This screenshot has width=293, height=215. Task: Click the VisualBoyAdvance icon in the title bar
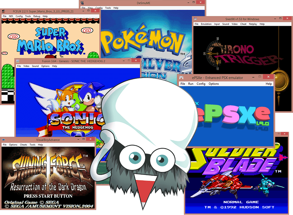click(3, 139)
